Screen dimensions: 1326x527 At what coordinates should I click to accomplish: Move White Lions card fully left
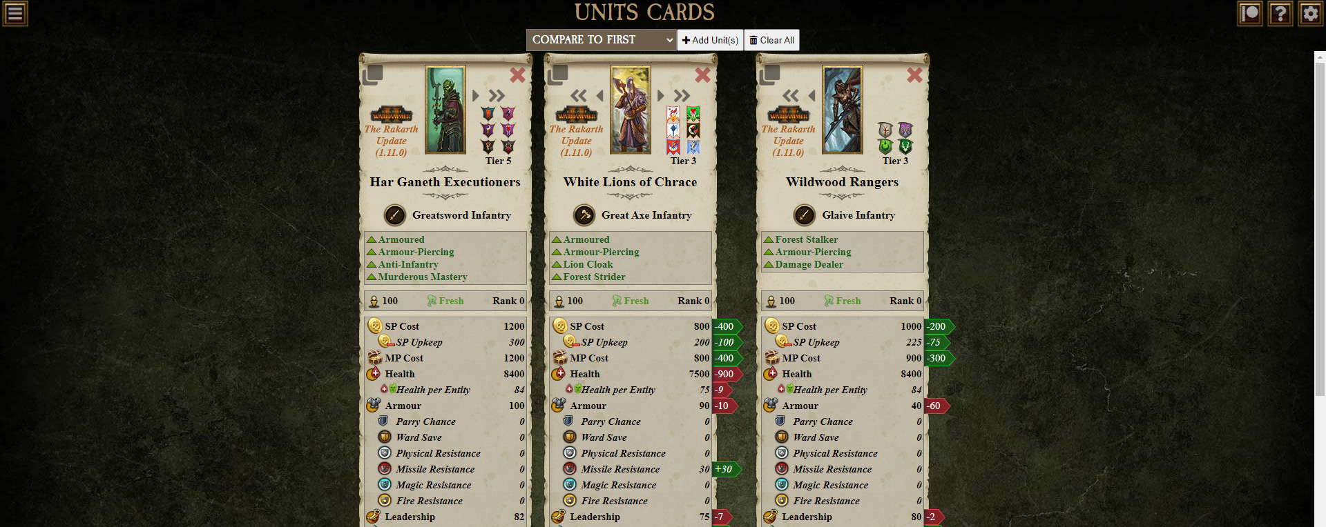pos(579,95)
